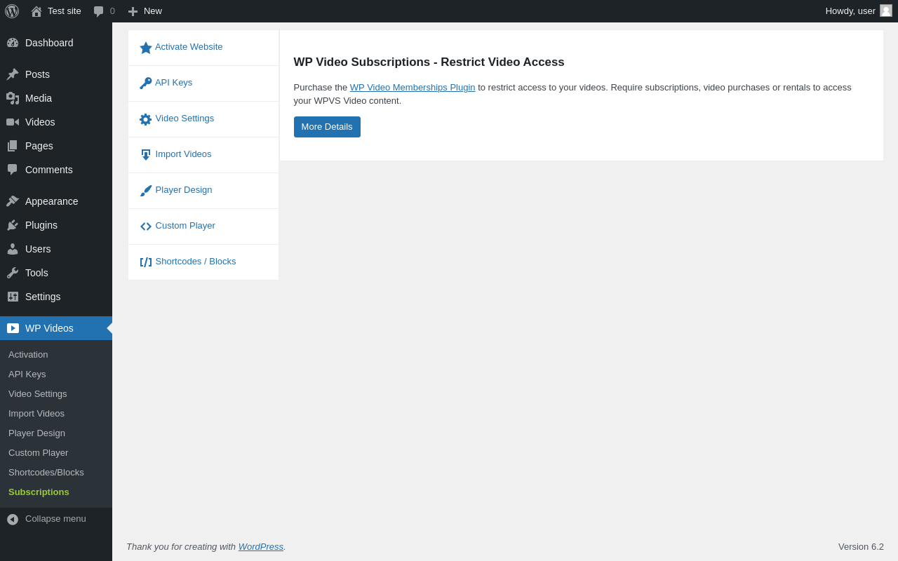The width and height of the screenshot is (898, 561).
Task: Click New in the admin bar
Action: pyautogui.click(x=145, y=11)
